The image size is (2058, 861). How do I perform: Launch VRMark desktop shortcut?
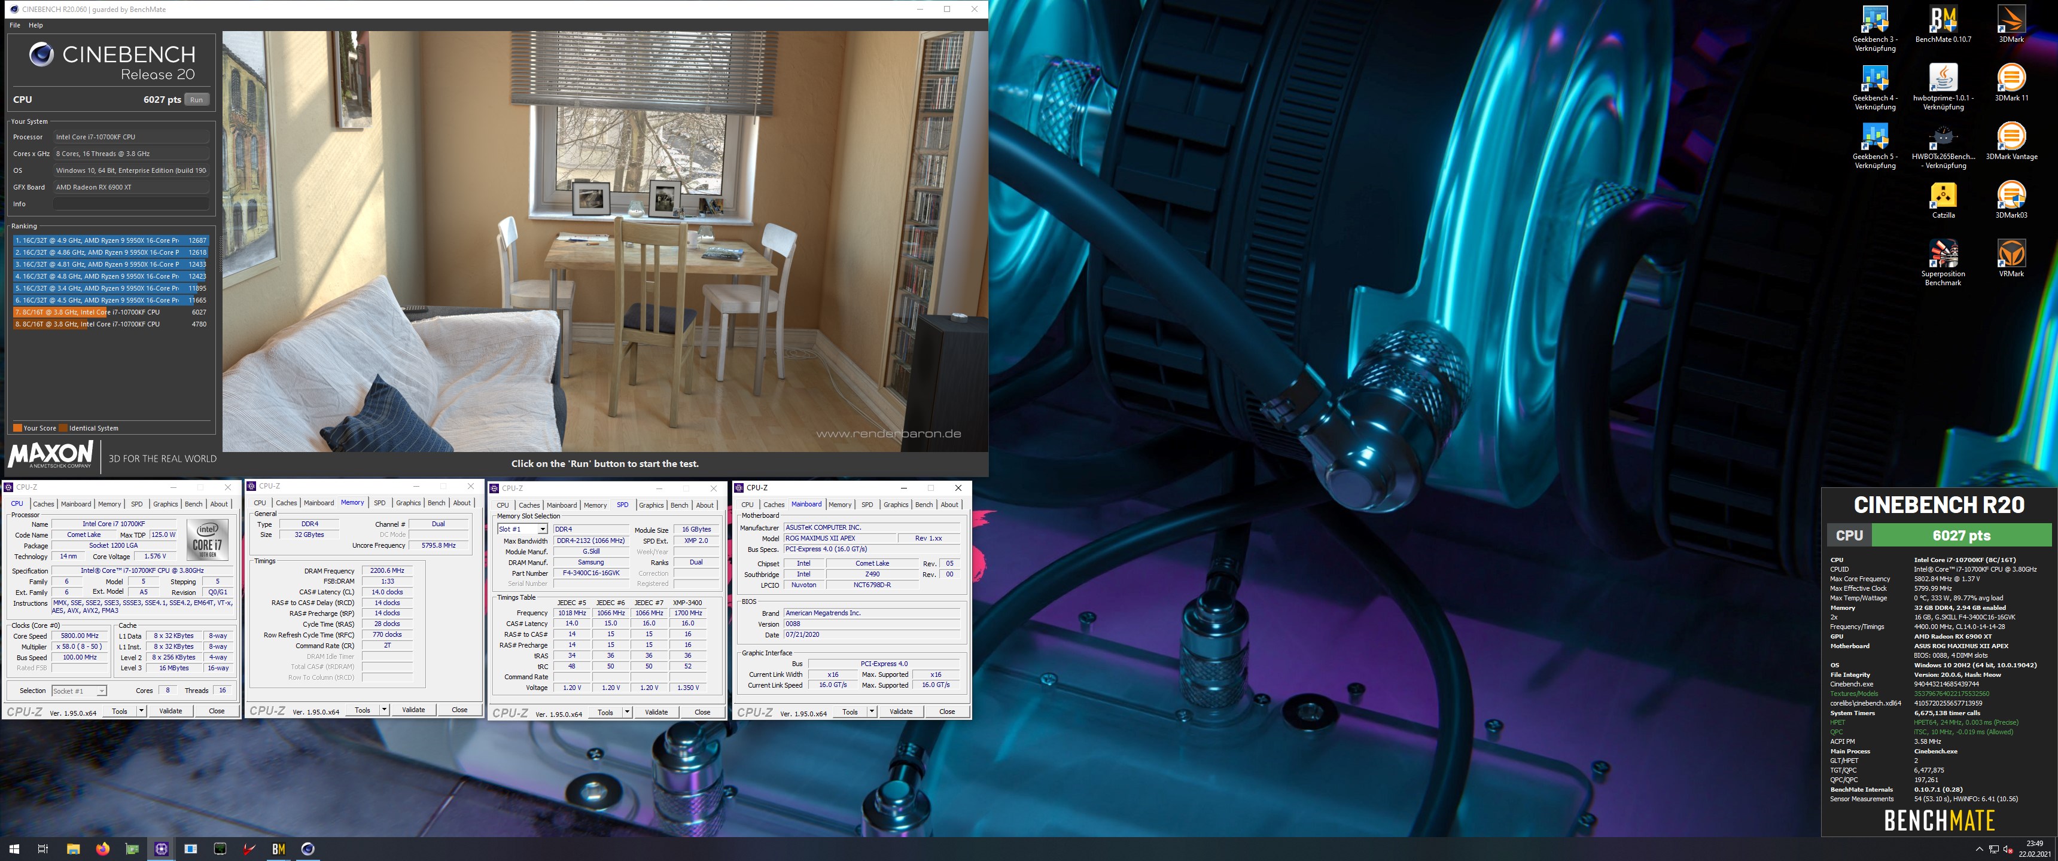point(2011,259)
